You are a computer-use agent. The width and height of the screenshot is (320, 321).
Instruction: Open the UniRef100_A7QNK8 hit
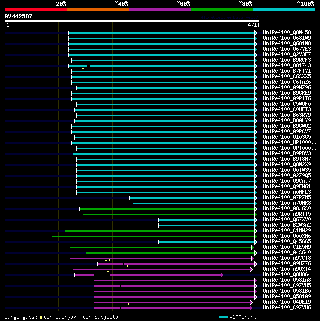pyautogui.click(x=287, y=203)
